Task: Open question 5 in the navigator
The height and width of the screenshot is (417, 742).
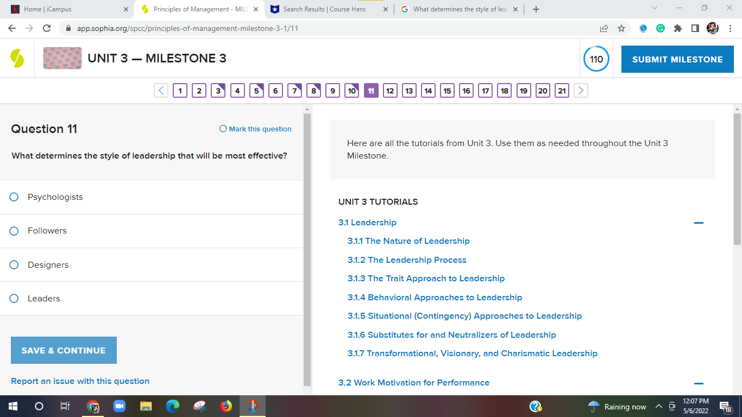Action: (x=256, y=91)
